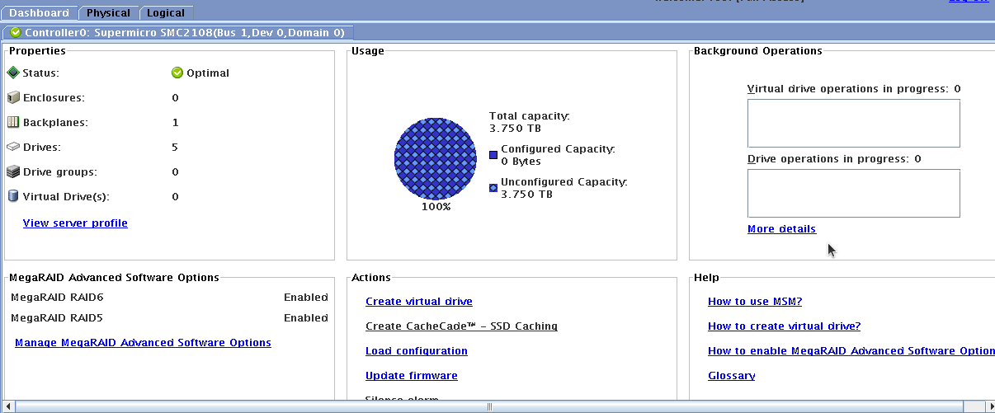Click the capacity usage pie chart
Viewport: 995px width, 413px height.
(x=436, y=158)
